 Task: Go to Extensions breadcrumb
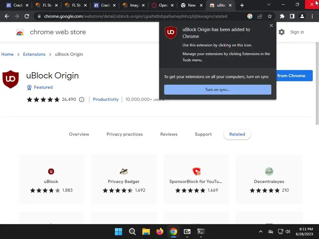34,54
